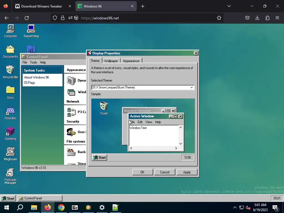Open Settings gear in Windows taskbar
284x213 pixels.
pos(102,207)
